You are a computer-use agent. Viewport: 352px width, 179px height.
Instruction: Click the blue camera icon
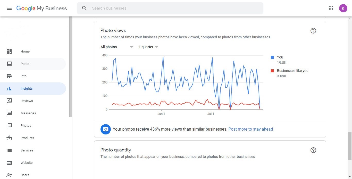click(106, 129)
